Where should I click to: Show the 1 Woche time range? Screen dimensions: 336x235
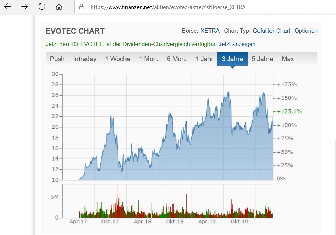tap(118, 59)
